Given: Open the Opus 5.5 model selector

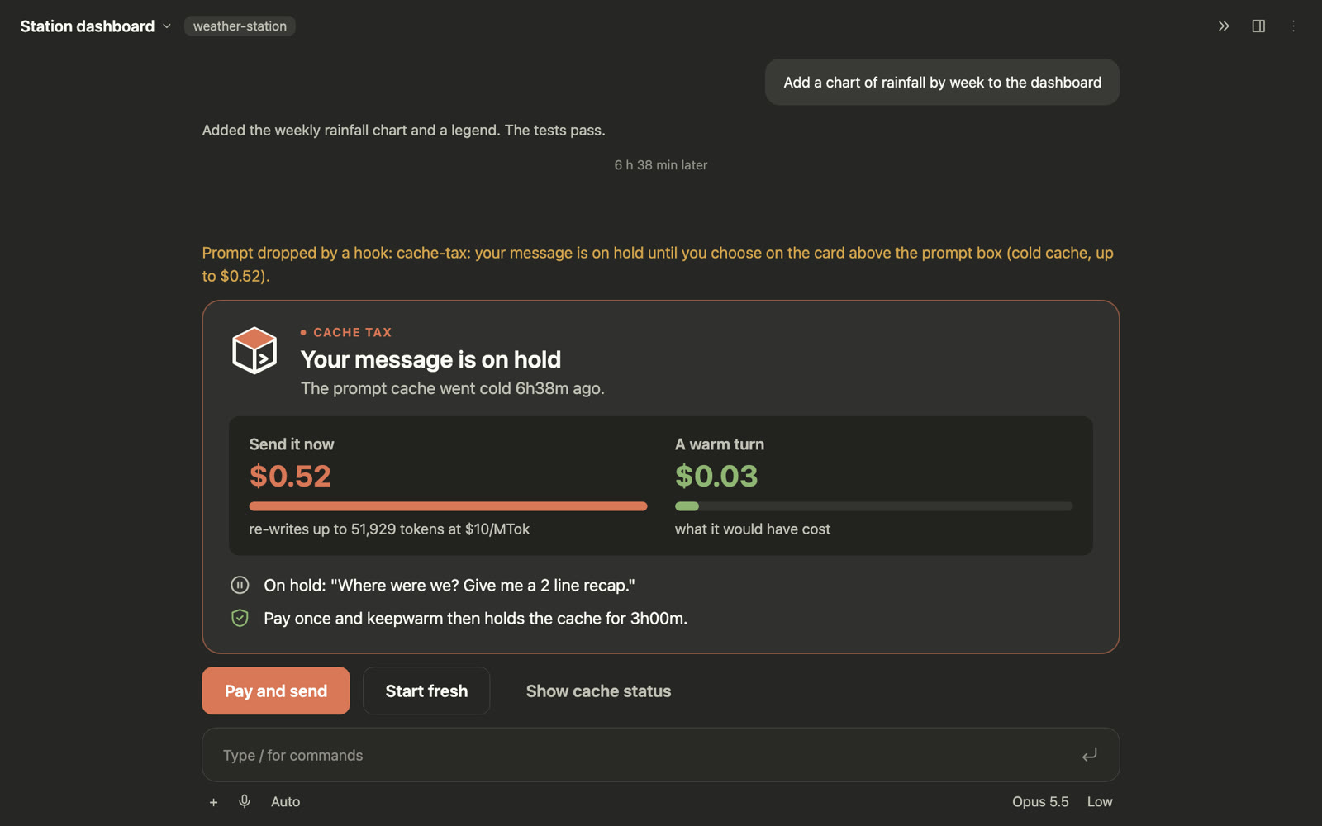Looking at the screenshot, I should [1040, 802].
